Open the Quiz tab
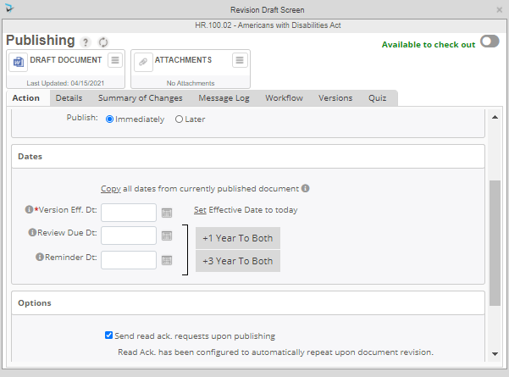509x377 pixels. pyautogui.click(x=377, y=98)
